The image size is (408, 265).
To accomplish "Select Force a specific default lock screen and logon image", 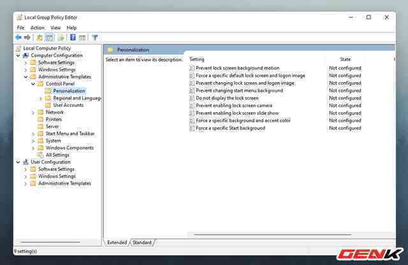I will pos(251,76).
